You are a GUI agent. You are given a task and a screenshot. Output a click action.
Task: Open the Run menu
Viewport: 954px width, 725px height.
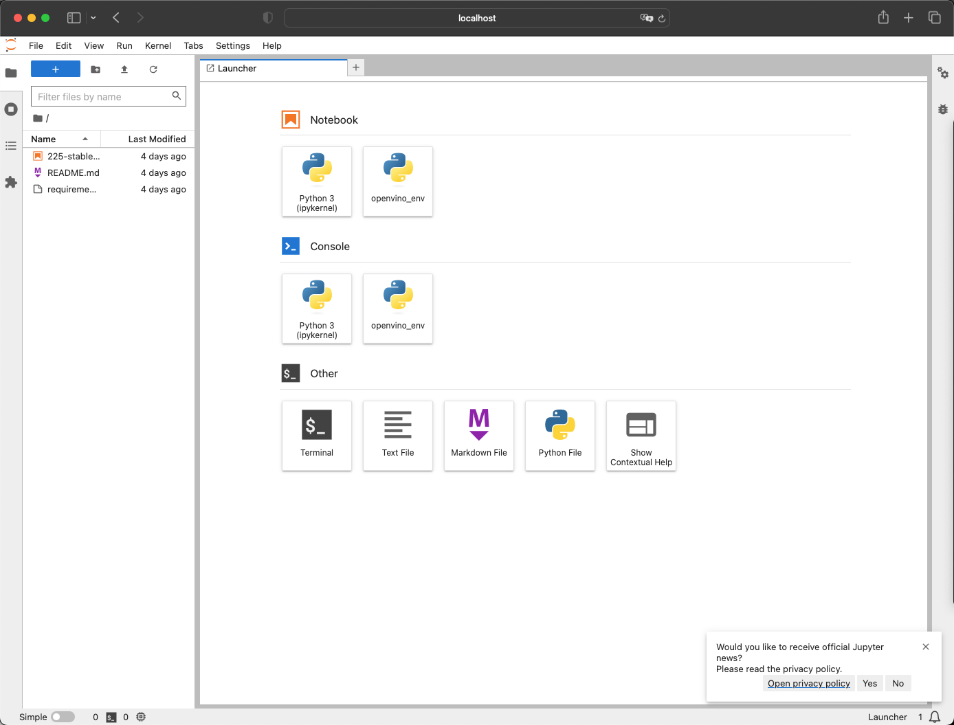click(x=124, y=45)
